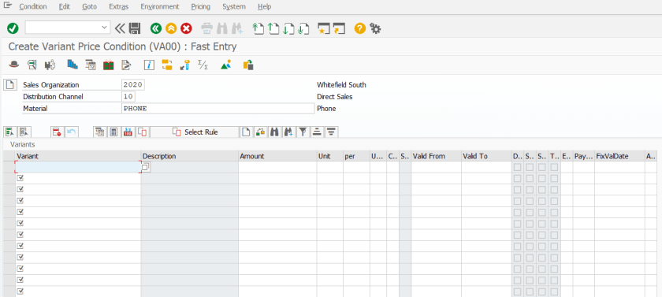The height and width of the screenshot is (297, 662).
Task: Click the green Back arrow icon
Action: 156,28
